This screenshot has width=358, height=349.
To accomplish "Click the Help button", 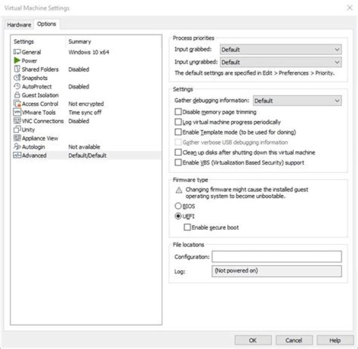I will 335,341.
